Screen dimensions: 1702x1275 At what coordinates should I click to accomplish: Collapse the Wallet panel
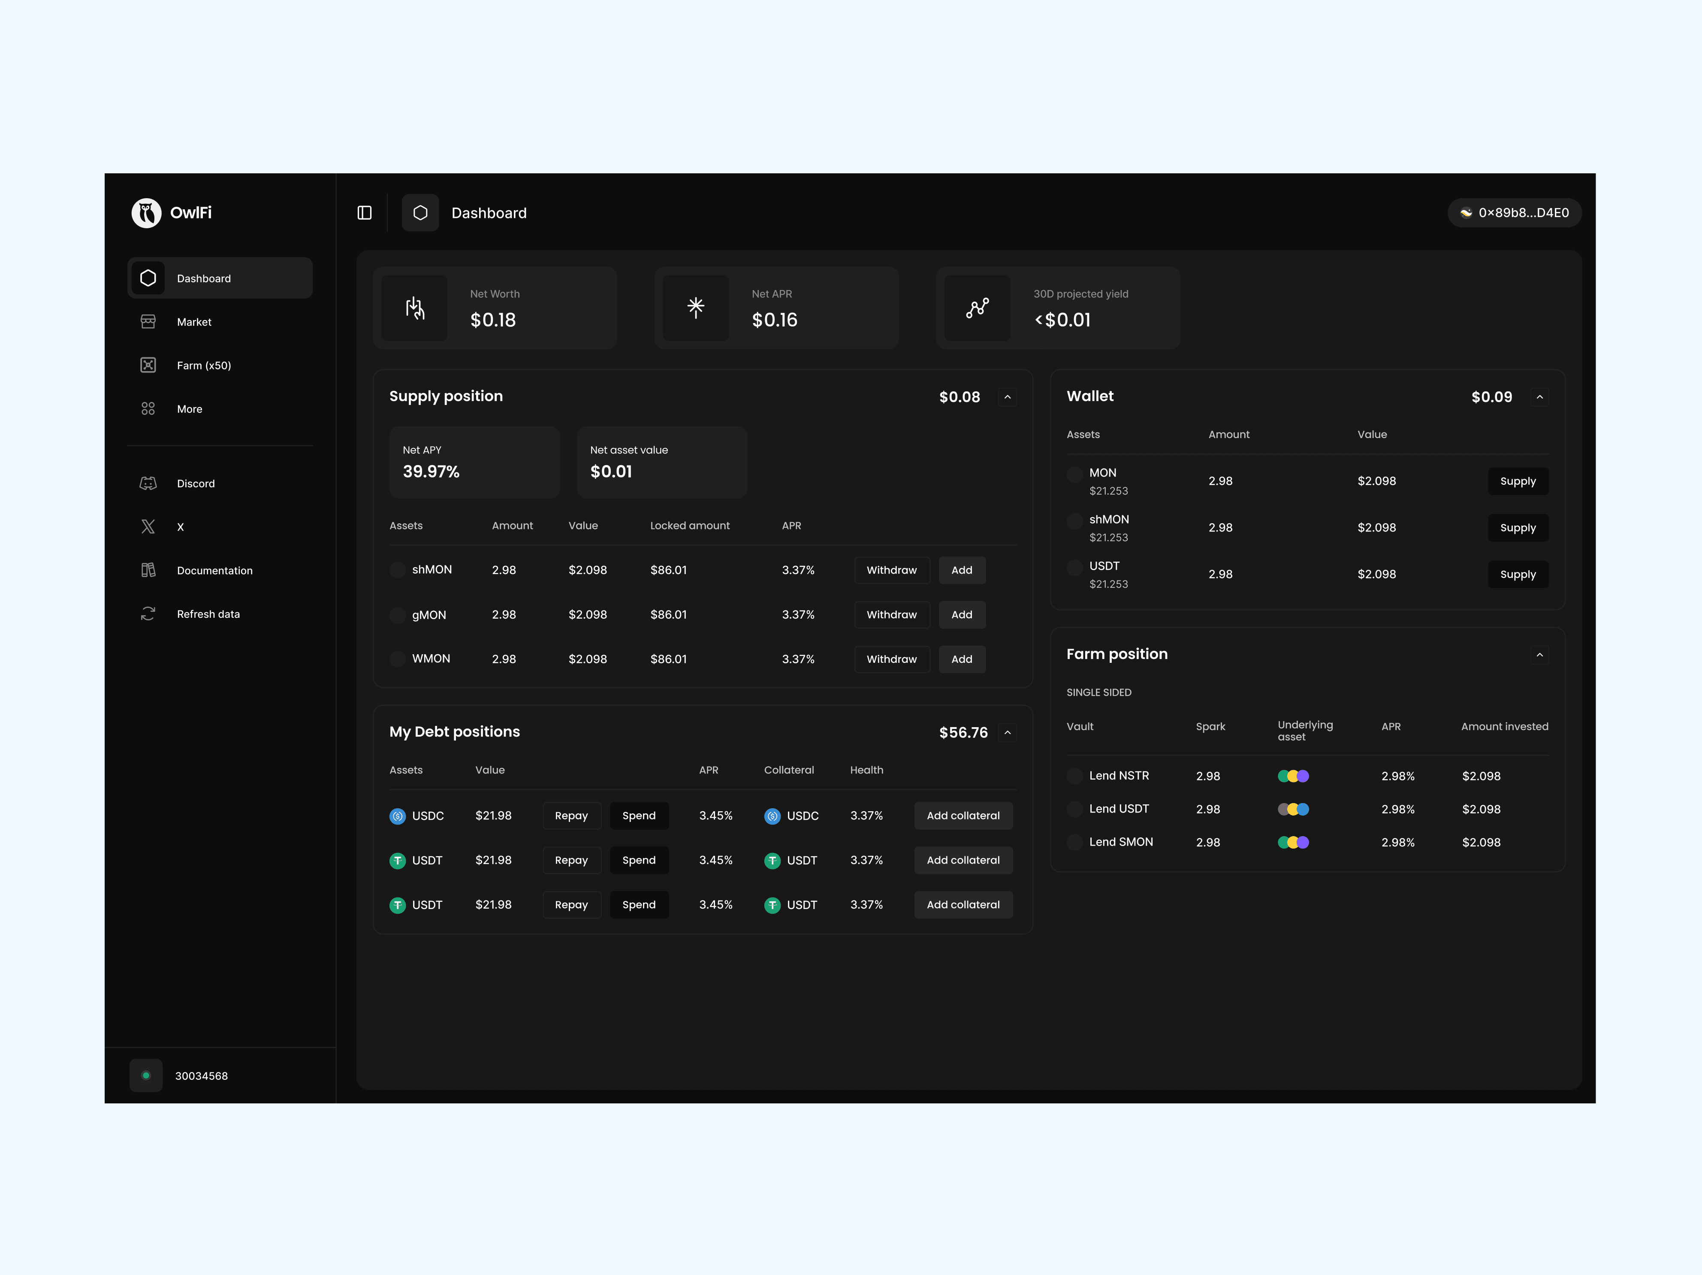point(1539,397)
